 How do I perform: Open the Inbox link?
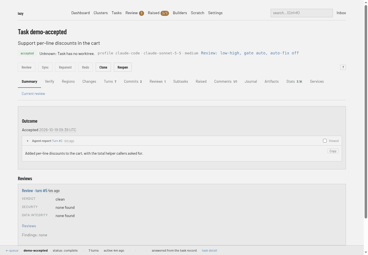point(341,13)
